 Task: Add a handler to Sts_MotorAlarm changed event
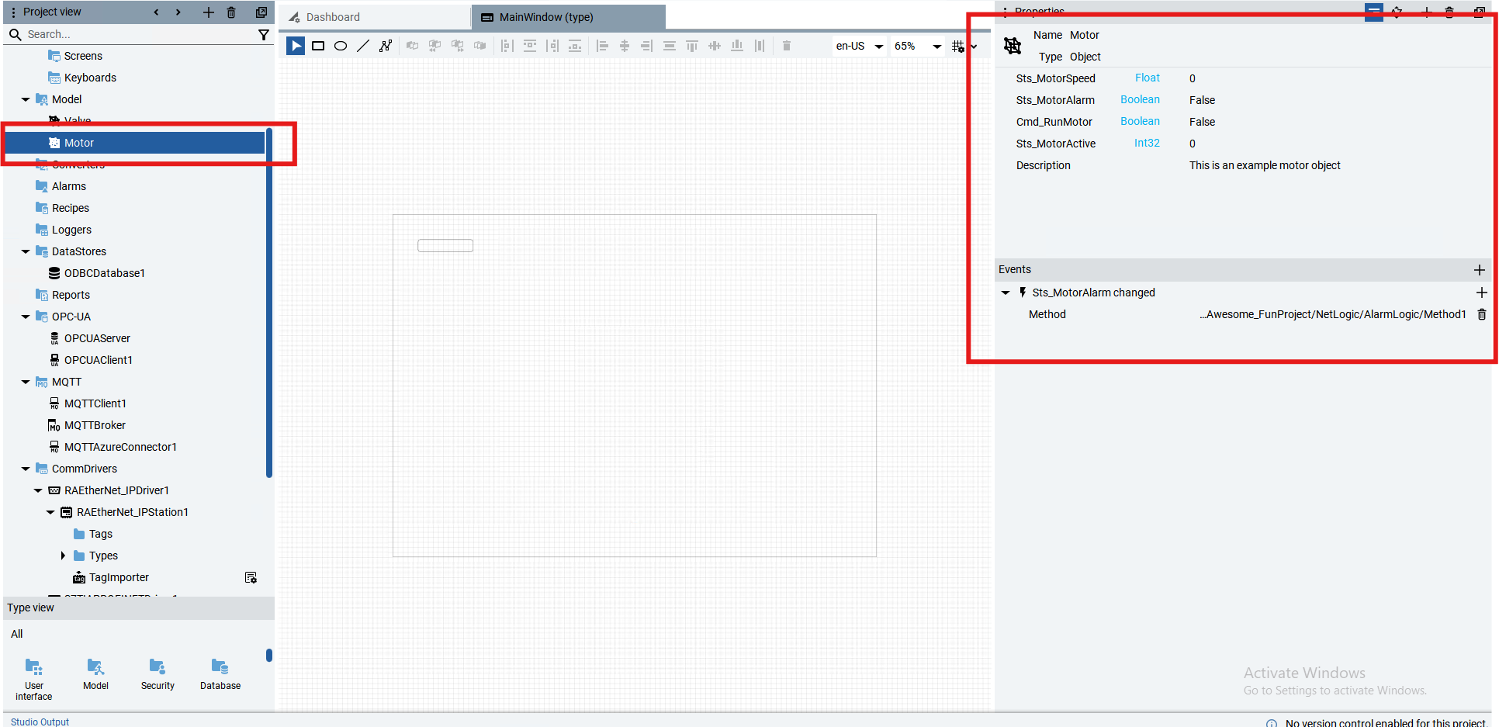pos(1481,293)
